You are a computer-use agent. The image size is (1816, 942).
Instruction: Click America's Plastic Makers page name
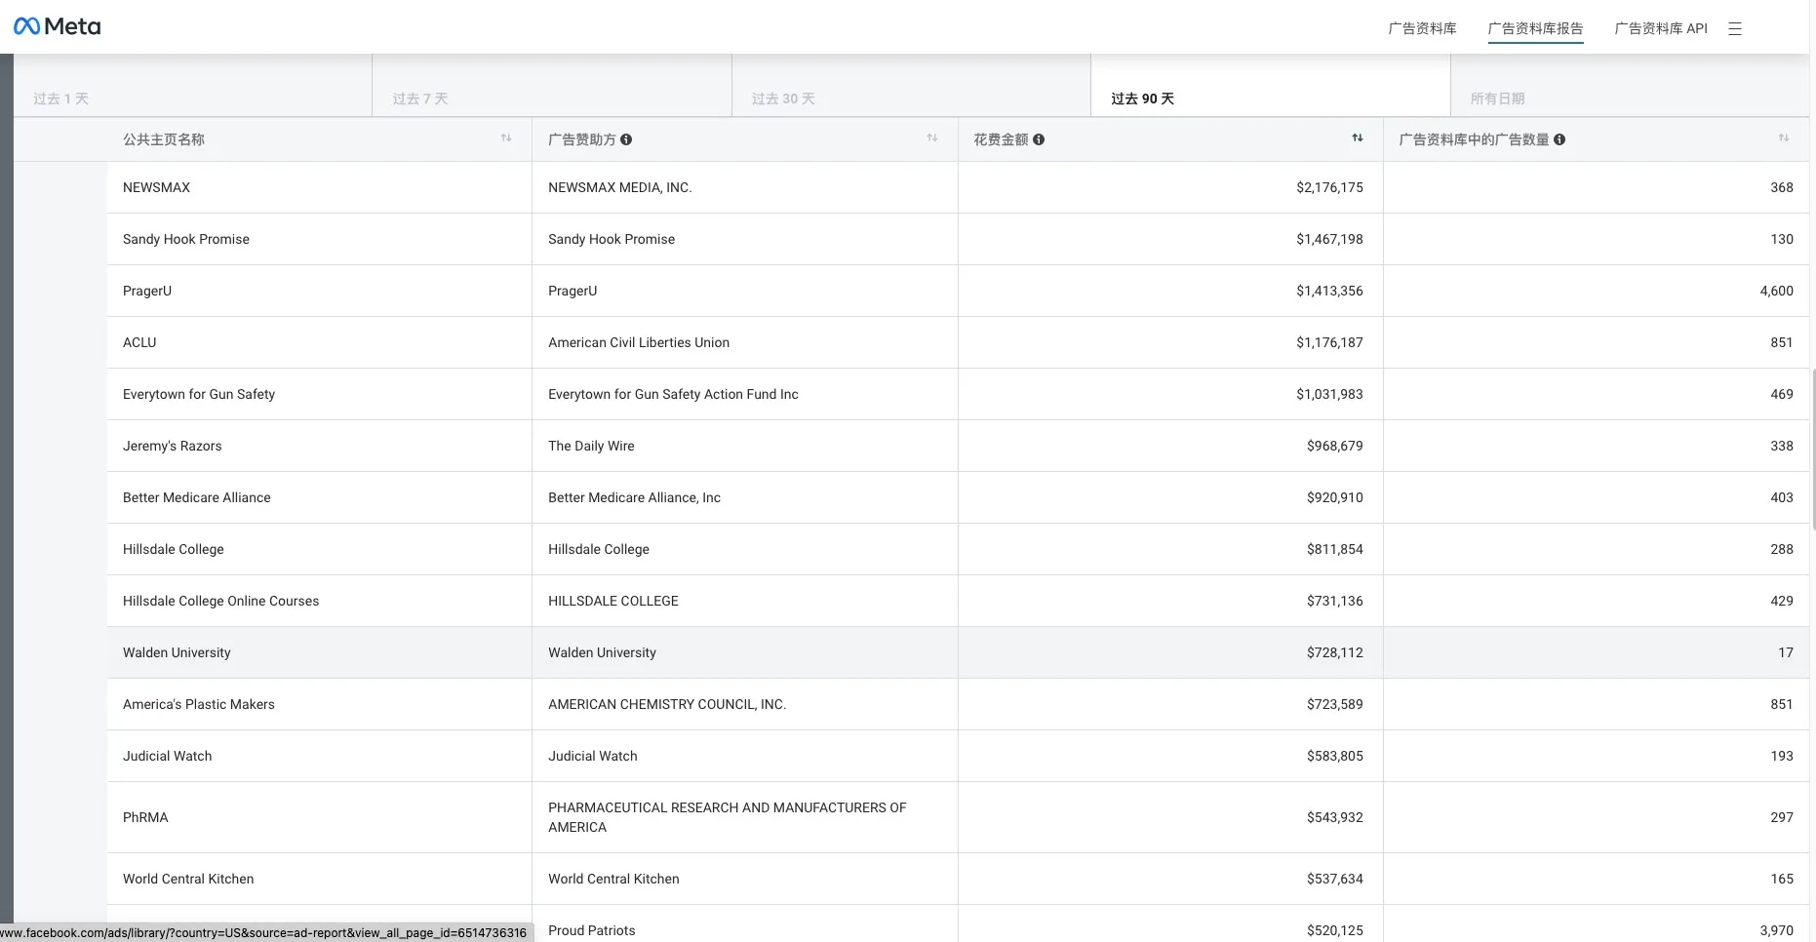click(199, 704)
